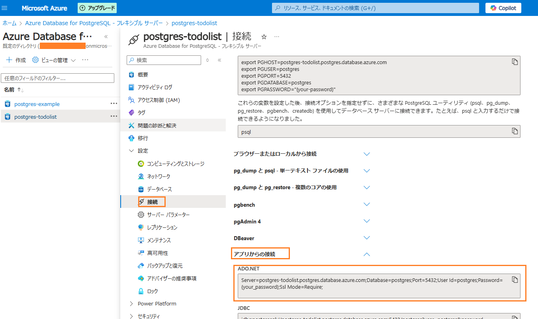Image resolution: width=538 pixels, height=319 pixels.
Task: Expand the pgAdmin 4 section
Action: click(x=367, y=221)
